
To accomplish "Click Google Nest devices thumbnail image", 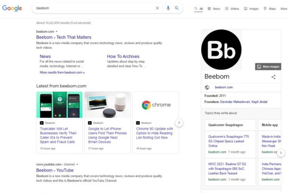I will (108, 105).
